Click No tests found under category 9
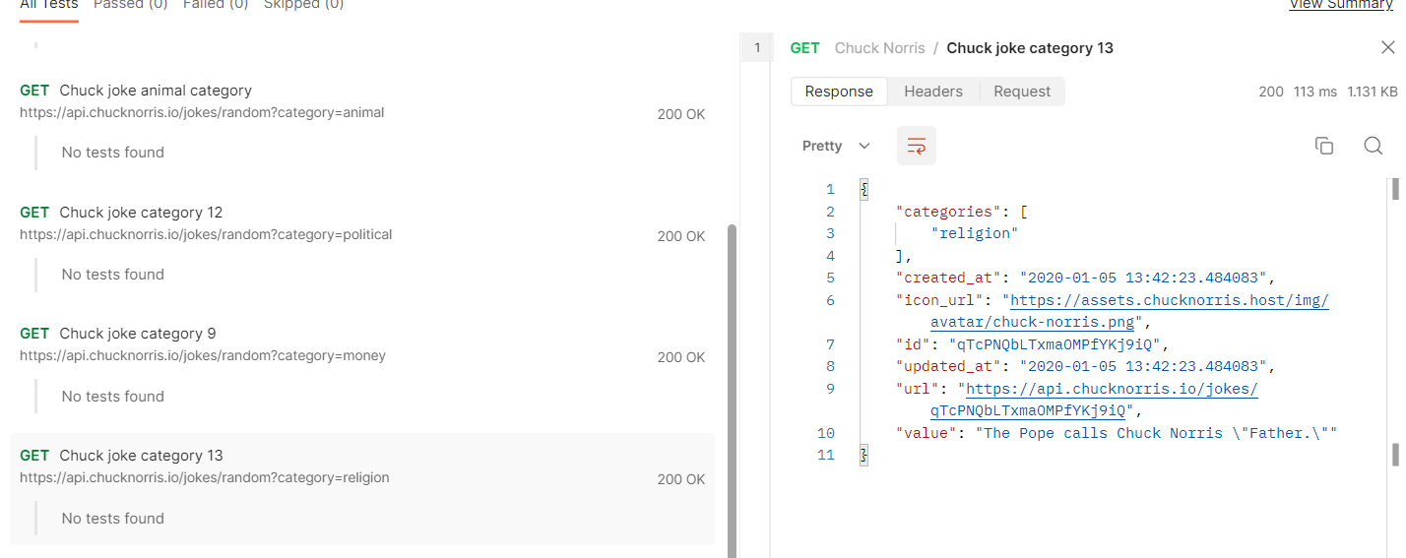 (113, 397)
